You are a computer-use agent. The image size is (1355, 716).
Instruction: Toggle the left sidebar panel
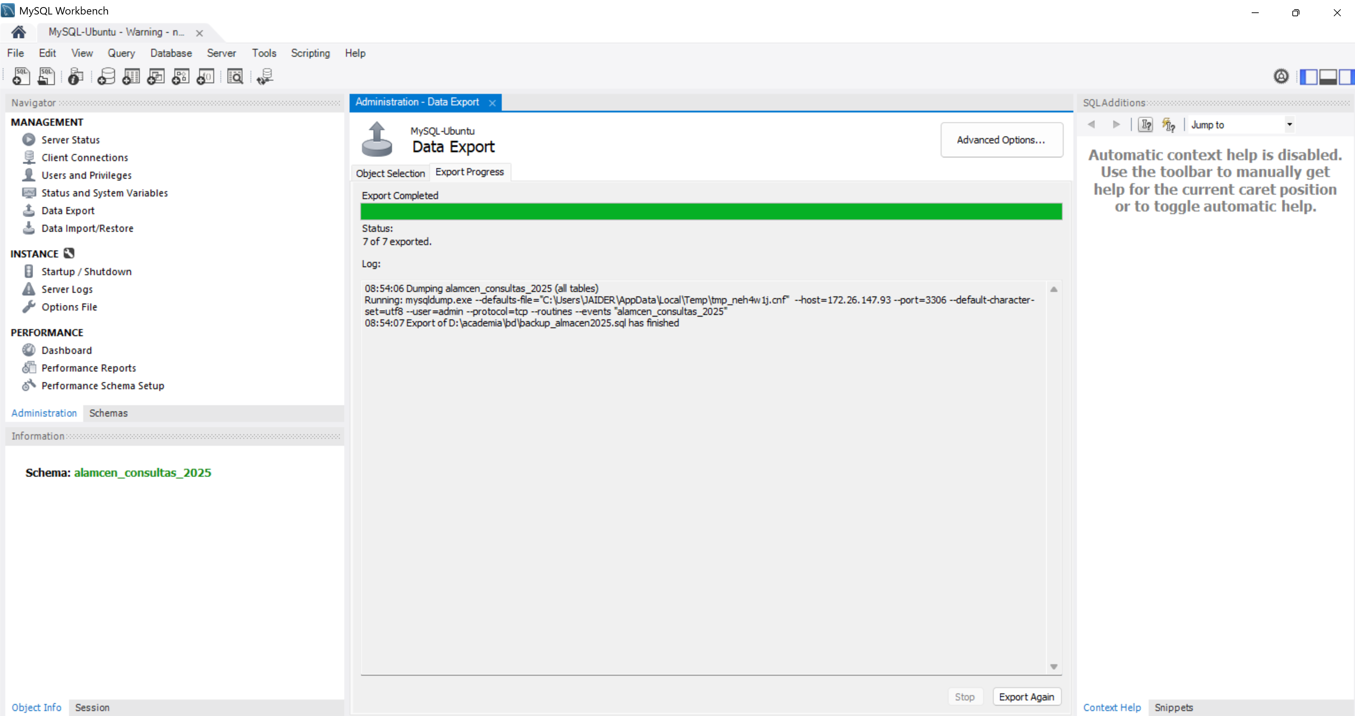click(x=1308, y=77)
